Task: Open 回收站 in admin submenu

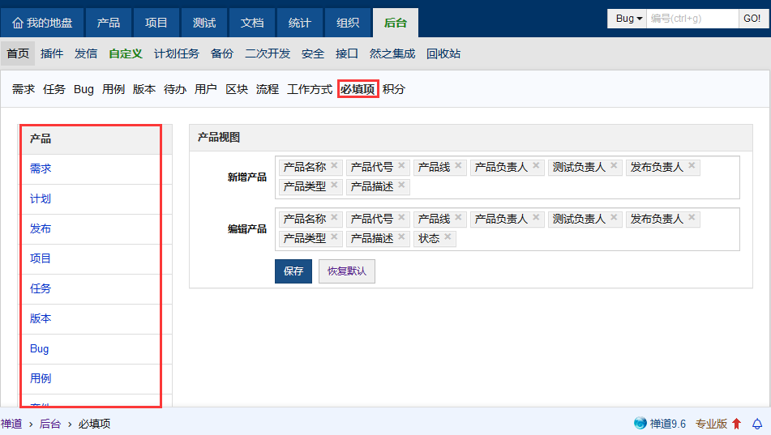Action: [443, 53]
